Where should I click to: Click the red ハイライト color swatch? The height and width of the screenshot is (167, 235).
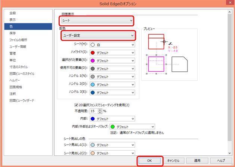(x=93, y=53)
